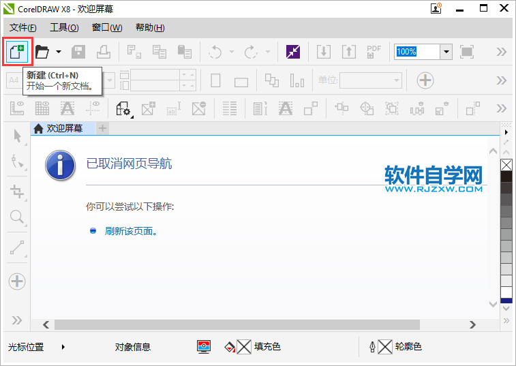This screenshot has width=516, height=366.
Task: Expand the Open recent dropdown arrow
Action: click(59, 52)
